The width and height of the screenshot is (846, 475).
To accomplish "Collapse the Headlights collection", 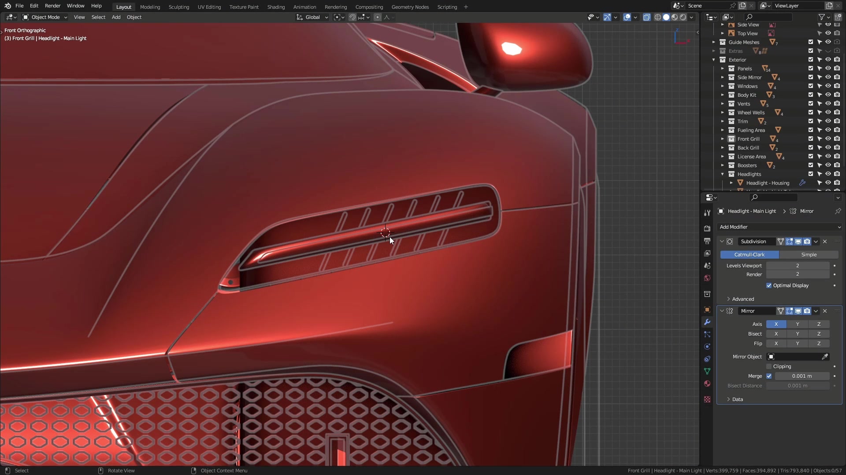I will tap(722, 174).
